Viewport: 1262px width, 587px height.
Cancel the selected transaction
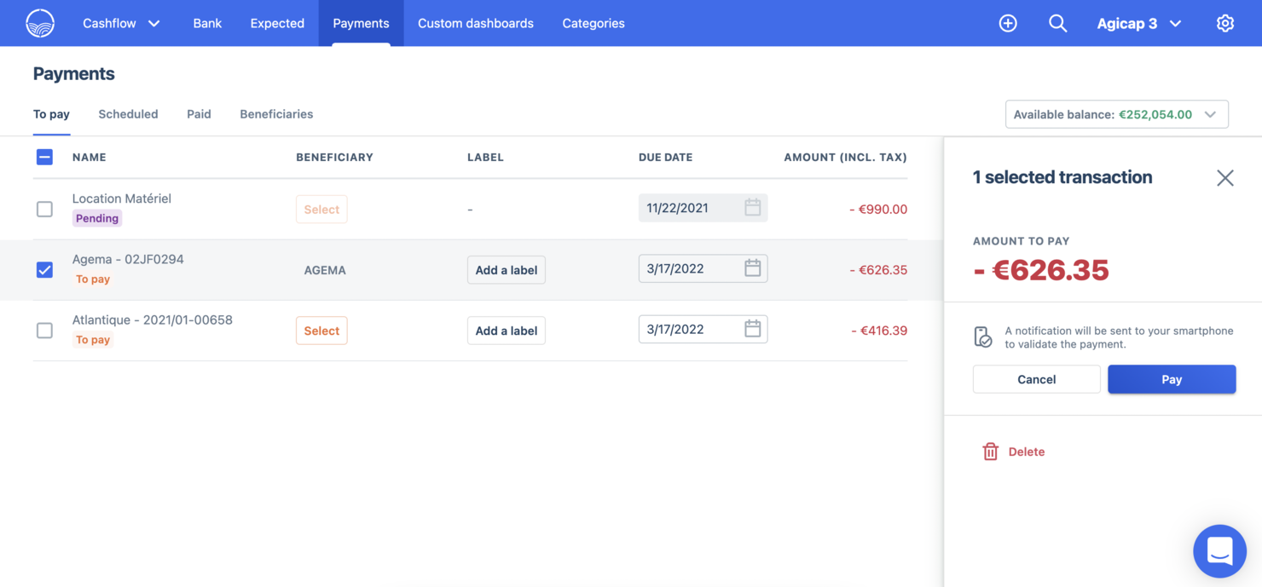(x=1036, y=379)
